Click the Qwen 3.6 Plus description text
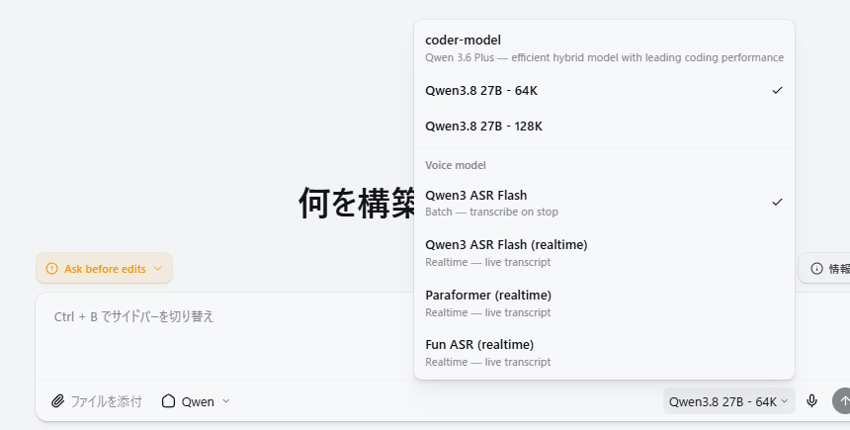 605,57
